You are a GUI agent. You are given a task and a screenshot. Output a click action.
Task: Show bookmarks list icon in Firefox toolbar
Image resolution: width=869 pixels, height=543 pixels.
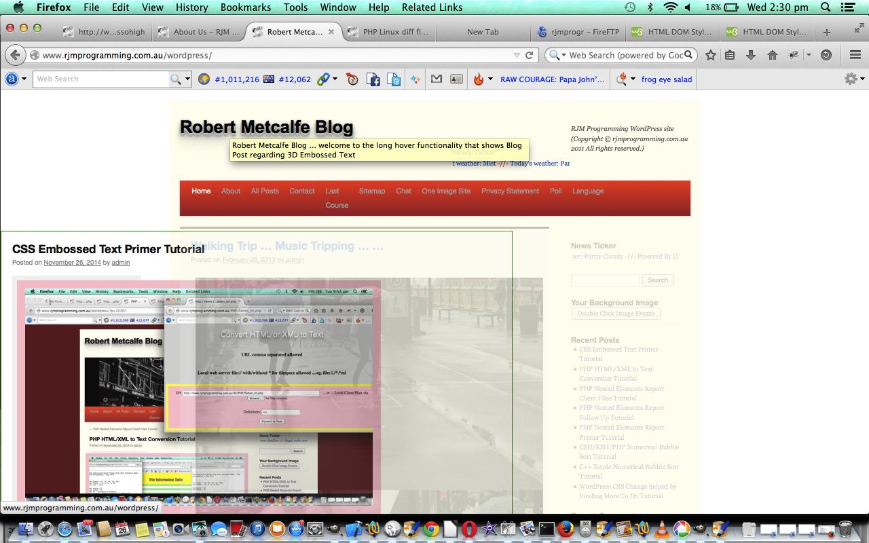(730, 55)
